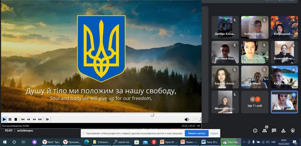This screenshot has height=146, width=301.
Task: Click the speaking indicator on presenter tile
Action: point(293,95)
